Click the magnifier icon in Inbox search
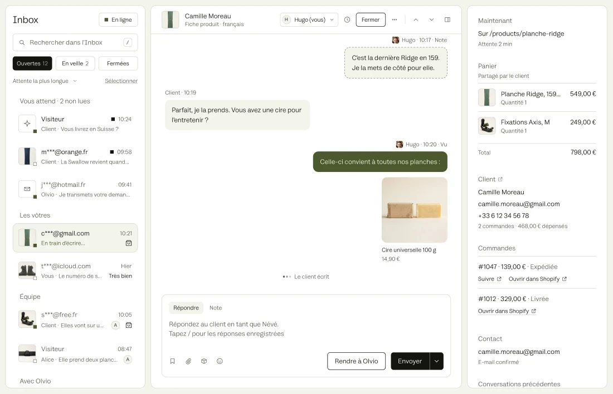Screen dimensions: 613x394 22,42
